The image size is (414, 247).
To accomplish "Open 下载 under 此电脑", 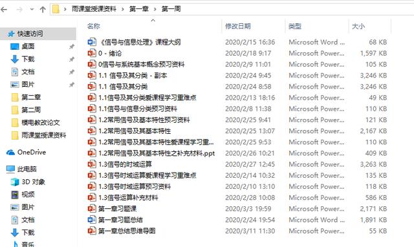I will [x=28, y=233].
